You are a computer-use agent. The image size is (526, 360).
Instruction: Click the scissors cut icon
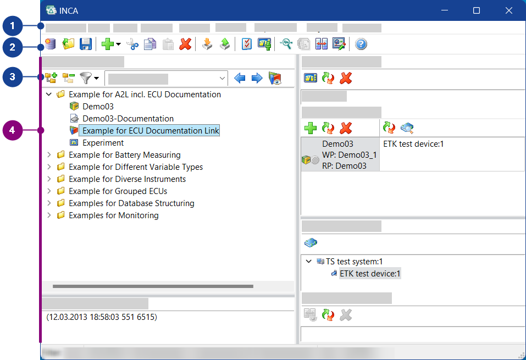(x=132, y=45)
